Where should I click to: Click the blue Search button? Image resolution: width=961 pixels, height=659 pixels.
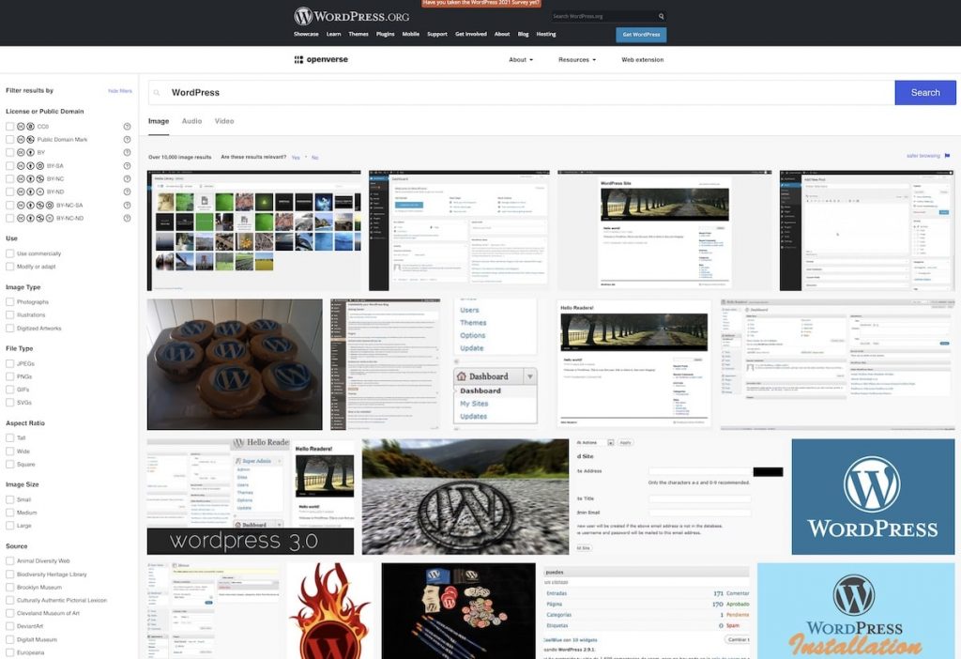924,93
